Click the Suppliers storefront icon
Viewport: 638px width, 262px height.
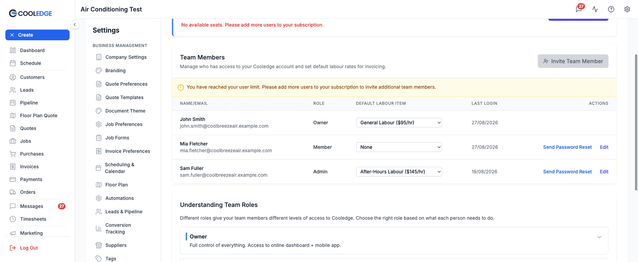tap(98, 245)
